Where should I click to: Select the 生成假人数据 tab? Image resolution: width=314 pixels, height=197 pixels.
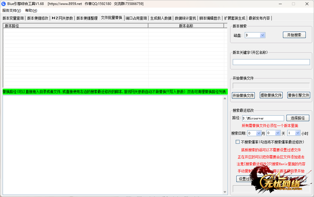[x=161, y=18]
